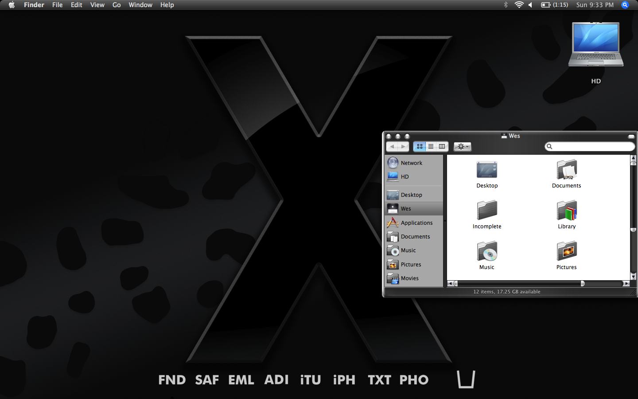Viewport: 638px width, 399px height.
Task: Open the Go menu
Action: click(117, 5)
